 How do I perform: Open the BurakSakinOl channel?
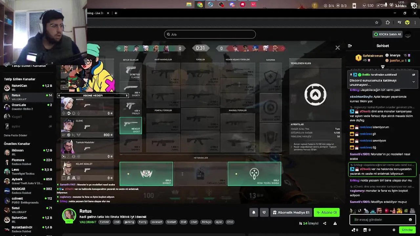pos(28,229)
